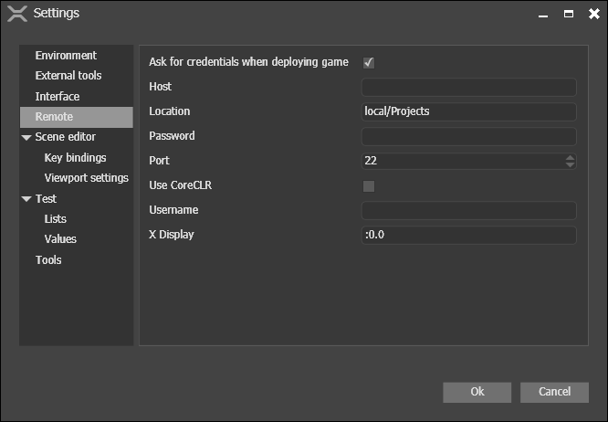Open the Environment settings category
Image resolution: width=608 pixels, height=422 pixels.
click(x=66, y=56)
